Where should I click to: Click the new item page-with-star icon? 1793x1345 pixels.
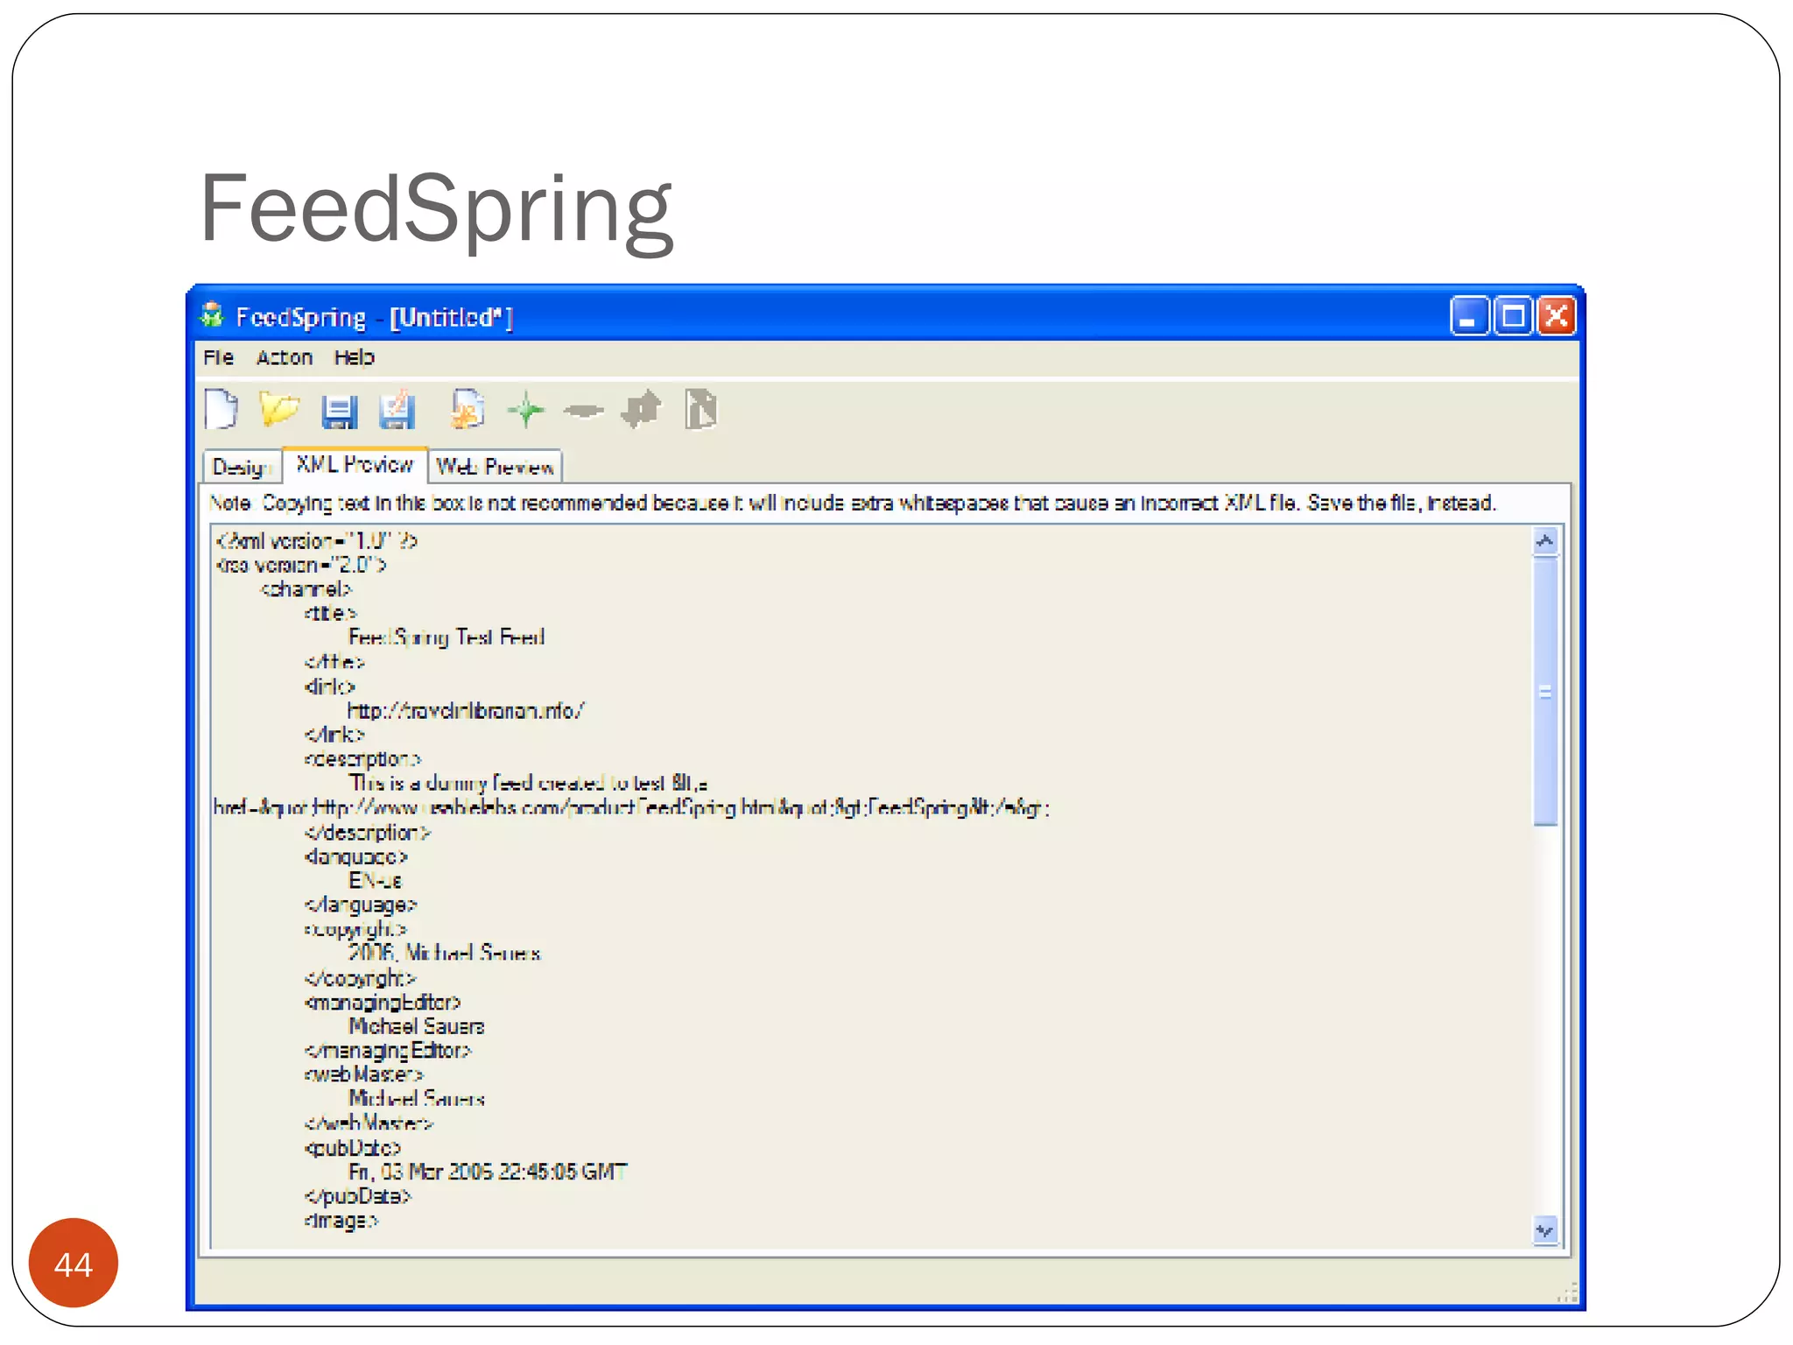[x=468, y=409]
